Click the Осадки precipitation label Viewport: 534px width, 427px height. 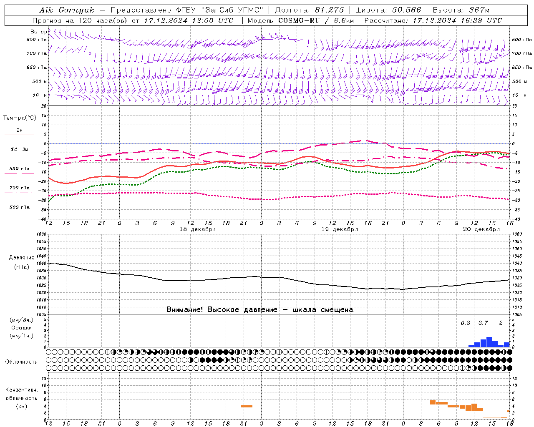tap(21, 328)
